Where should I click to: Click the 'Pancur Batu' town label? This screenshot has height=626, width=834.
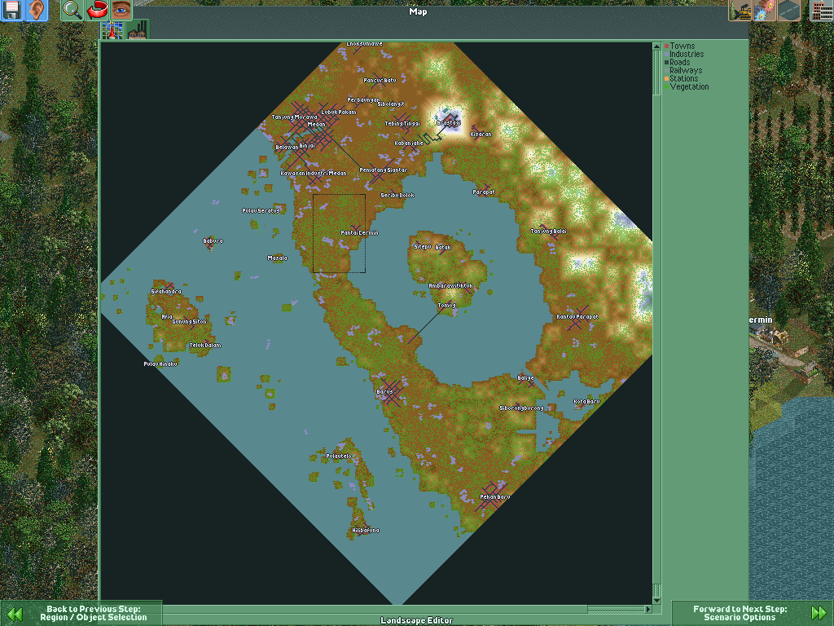[380, 81]
